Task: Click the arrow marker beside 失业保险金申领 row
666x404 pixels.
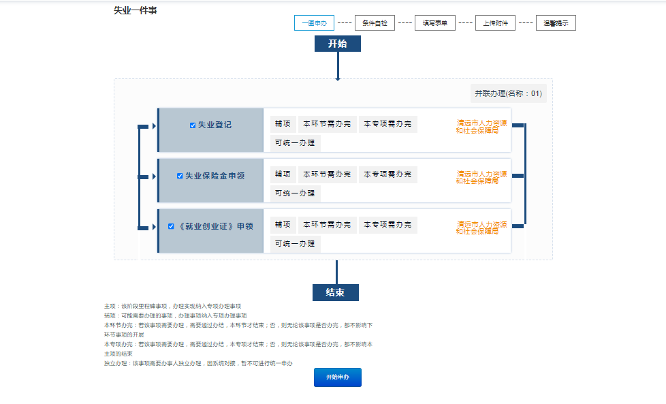Action: click(154, 176)
